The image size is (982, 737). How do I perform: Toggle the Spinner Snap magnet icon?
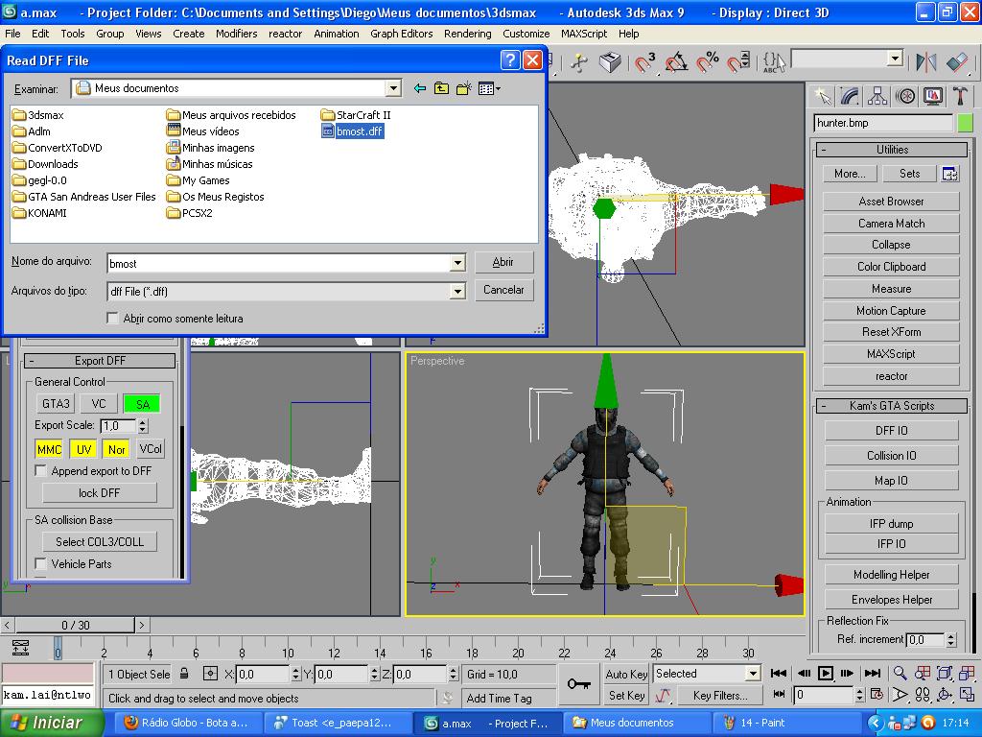[x=738, y=62]
